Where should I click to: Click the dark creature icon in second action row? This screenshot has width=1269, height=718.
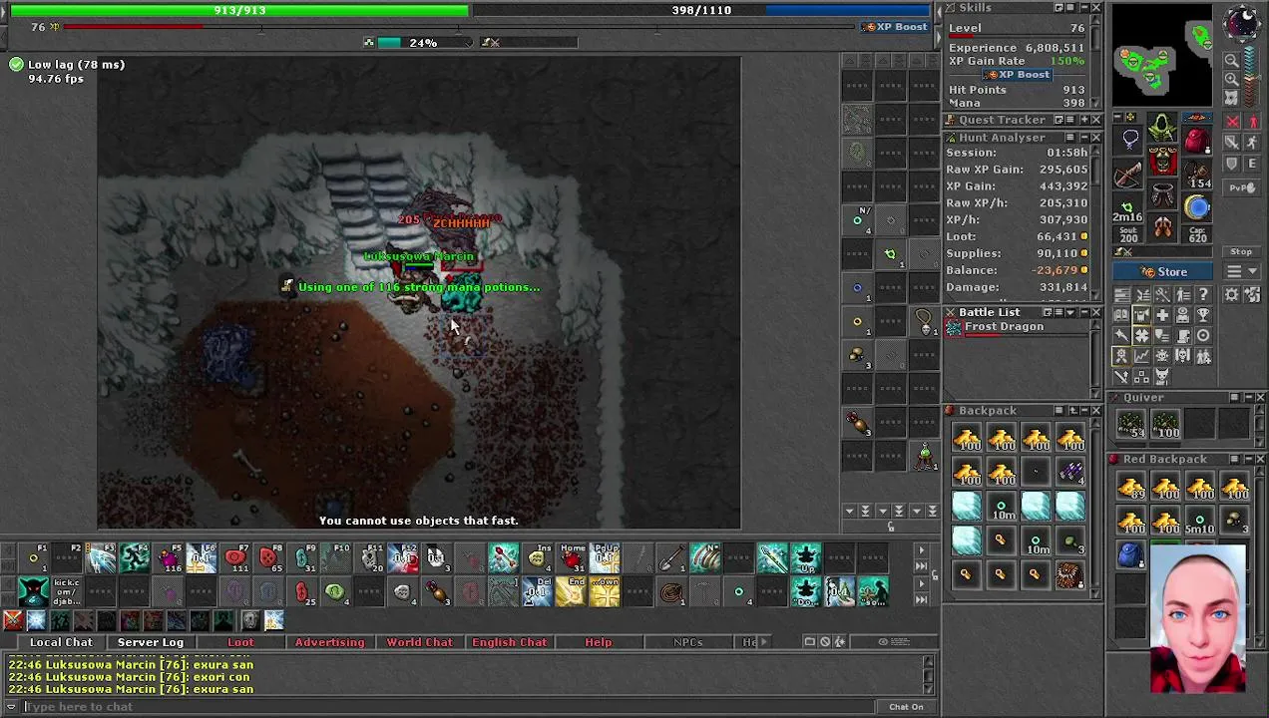pyautogui.click(x=33, y=591)
